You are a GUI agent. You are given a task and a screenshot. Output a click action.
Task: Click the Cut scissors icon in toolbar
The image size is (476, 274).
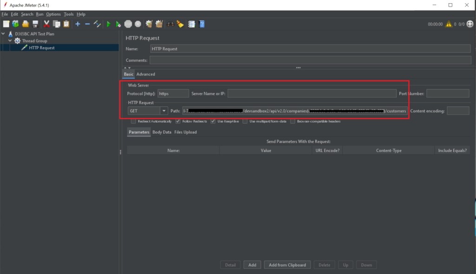pos(46,24)
